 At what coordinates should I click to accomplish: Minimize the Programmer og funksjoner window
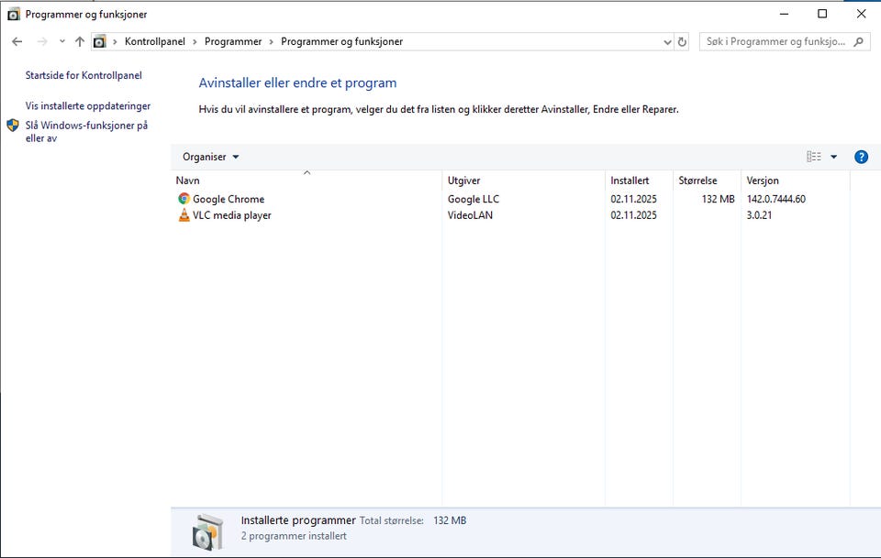(785, 14)
